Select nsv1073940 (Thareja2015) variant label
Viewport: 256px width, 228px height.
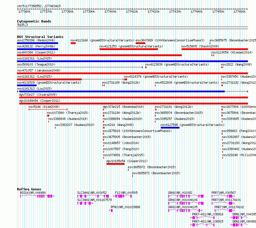click(68, 113)
